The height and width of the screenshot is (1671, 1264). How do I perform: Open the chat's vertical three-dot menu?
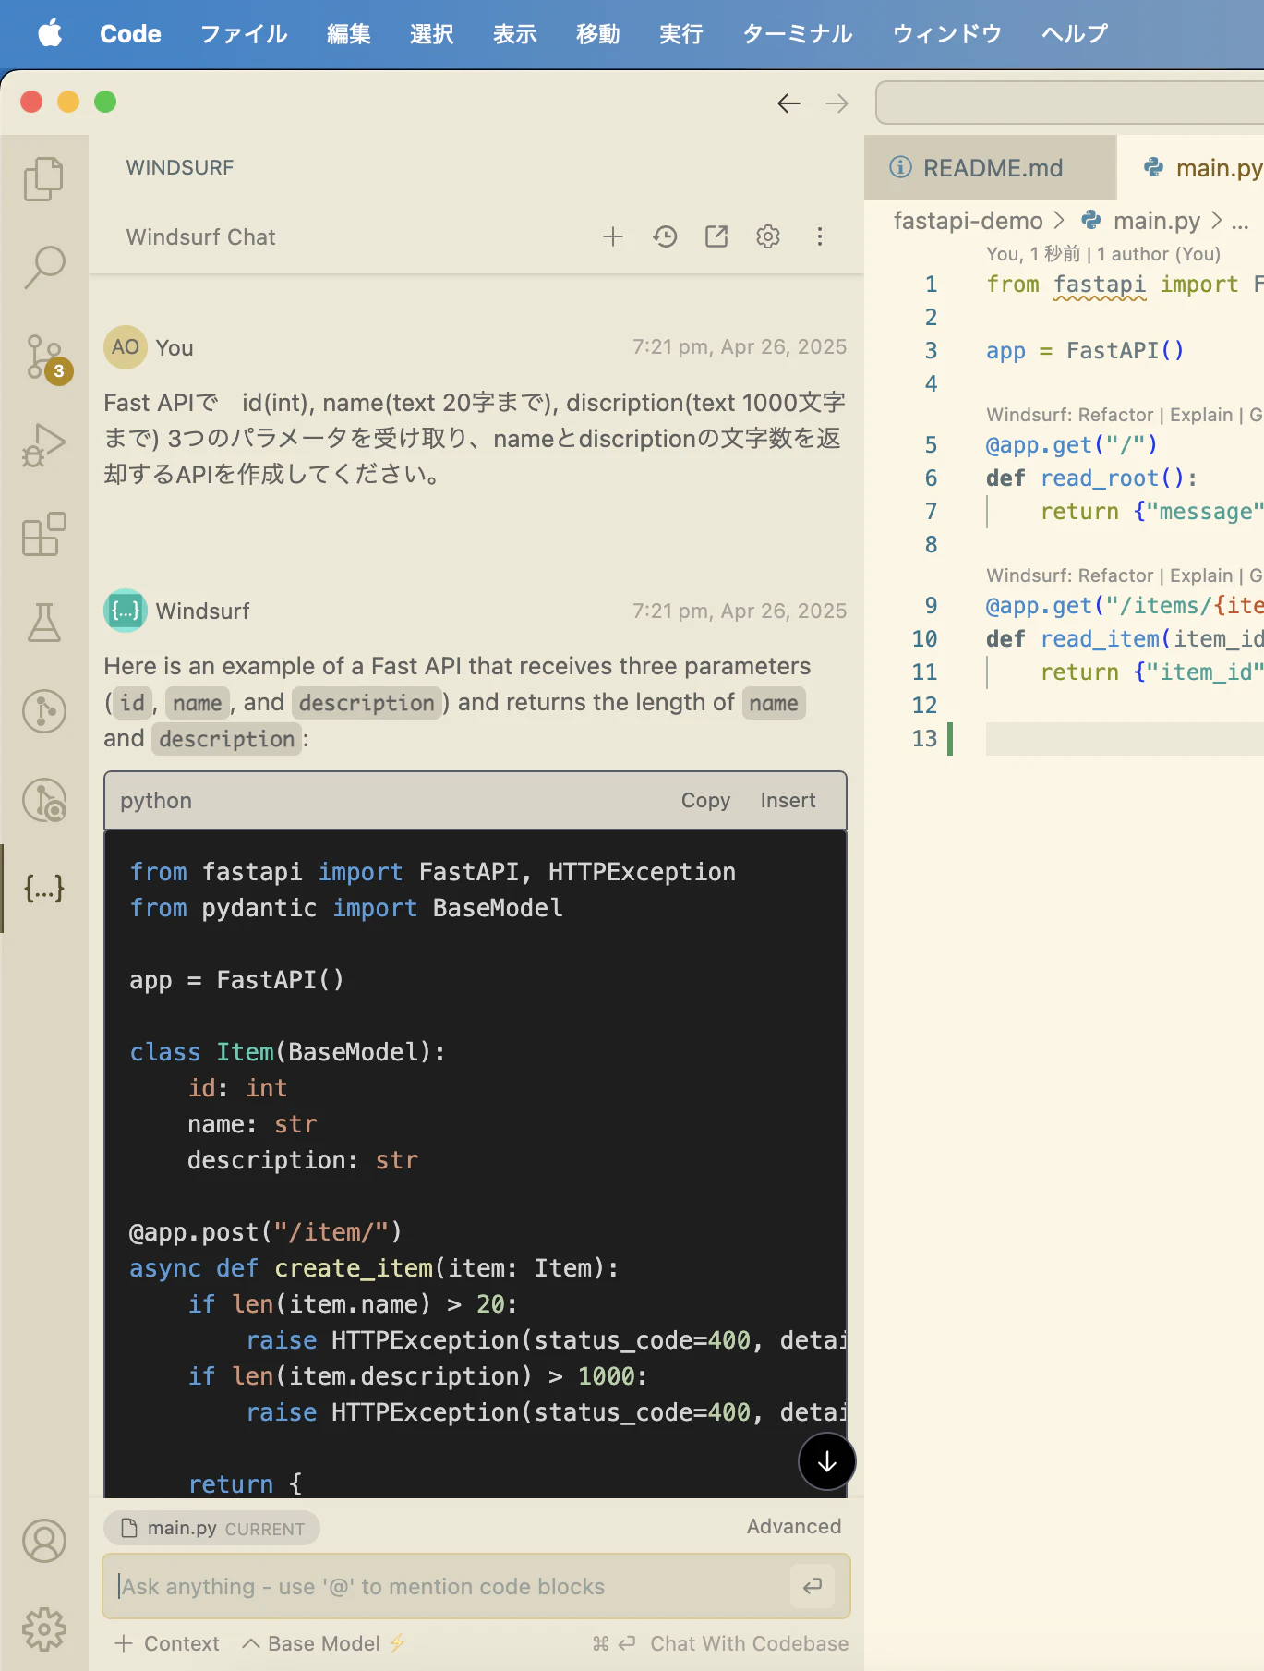(820, 237)
